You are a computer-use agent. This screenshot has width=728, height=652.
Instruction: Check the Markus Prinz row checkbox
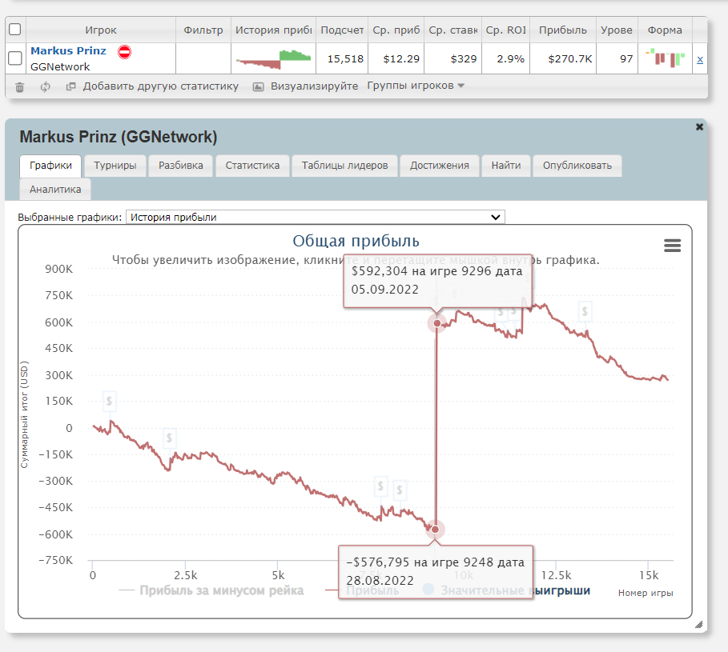click(14, 58)
